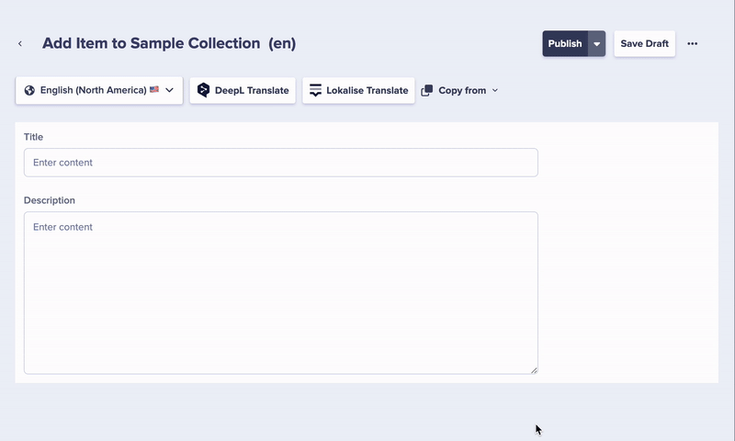Click inside the Description text area

[280, 292]
